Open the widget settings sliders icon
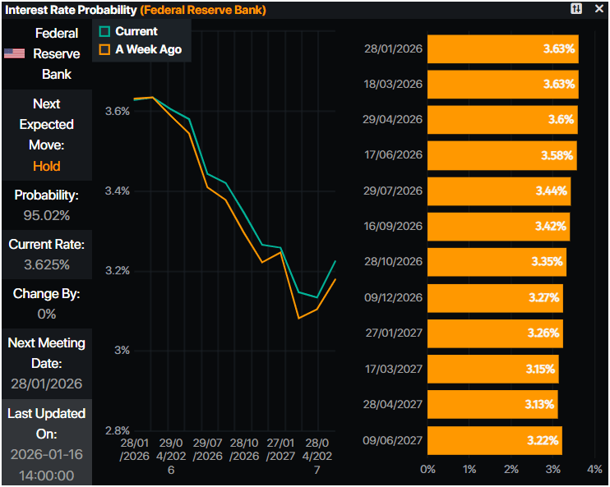610x487 pixels. click(x=576, y=9)
